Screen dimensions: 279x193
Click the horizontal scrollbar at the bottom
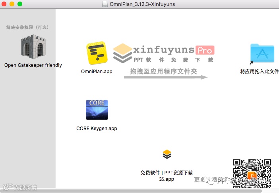(132, 191)
